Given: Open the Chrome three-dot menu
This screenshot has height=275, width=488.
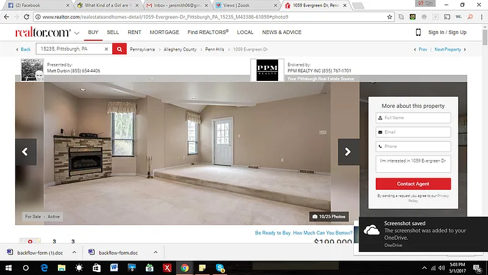Looking at the screenshot, I should [480, 17].
